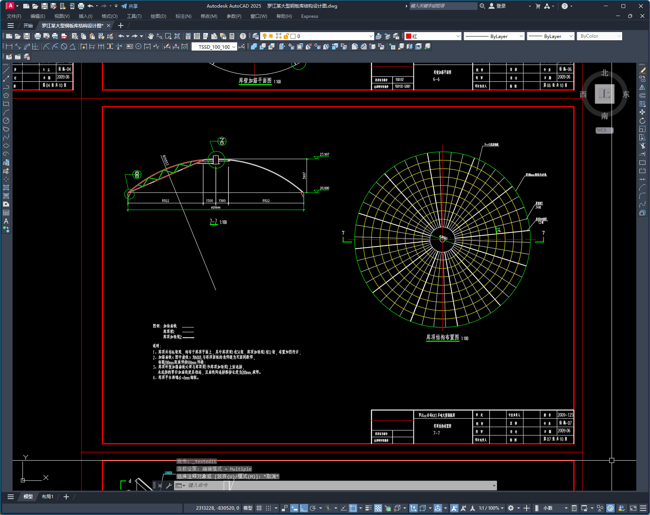Select the Multiline Text tool

[6, 221]
